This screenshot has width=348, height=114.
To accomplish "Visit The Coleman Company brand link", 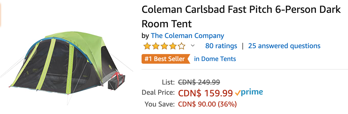I will click(x=187, y=36).
